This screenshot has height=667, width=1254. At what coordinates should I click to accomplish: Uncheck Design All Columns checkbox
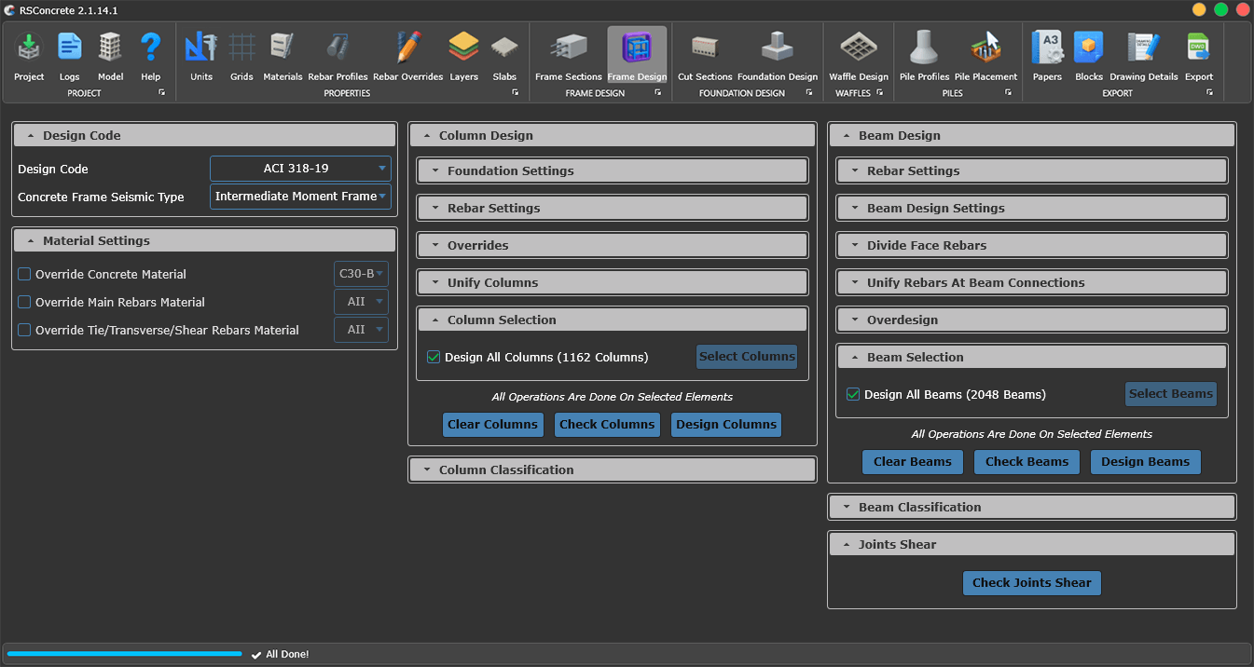coord(434,357)
